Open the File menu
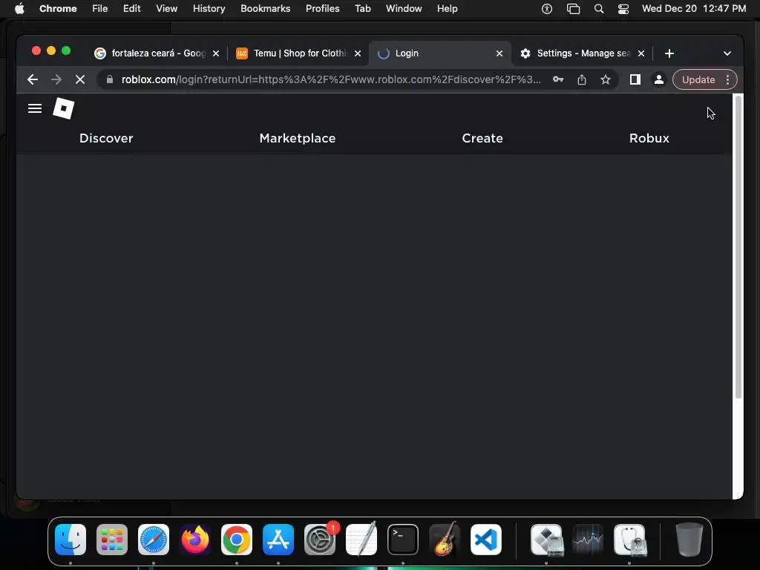The width and height of the screenshot is (760, 570). (100, 8)
